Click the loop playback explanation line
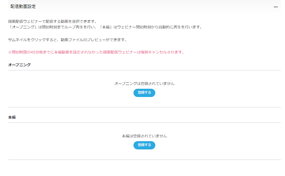The width and height of the screenshot is (285, 176). (x=105, y=27)
